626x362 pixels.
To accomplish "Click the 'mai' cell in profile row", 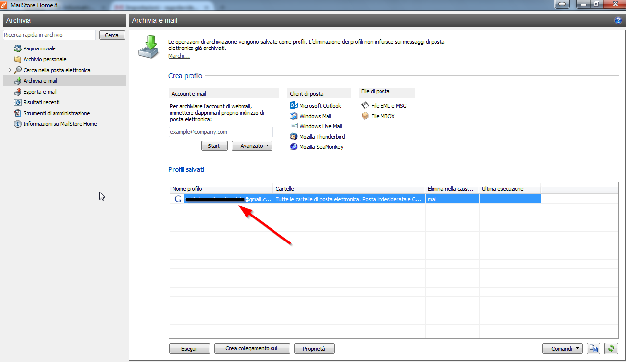I will pos(452,199).
